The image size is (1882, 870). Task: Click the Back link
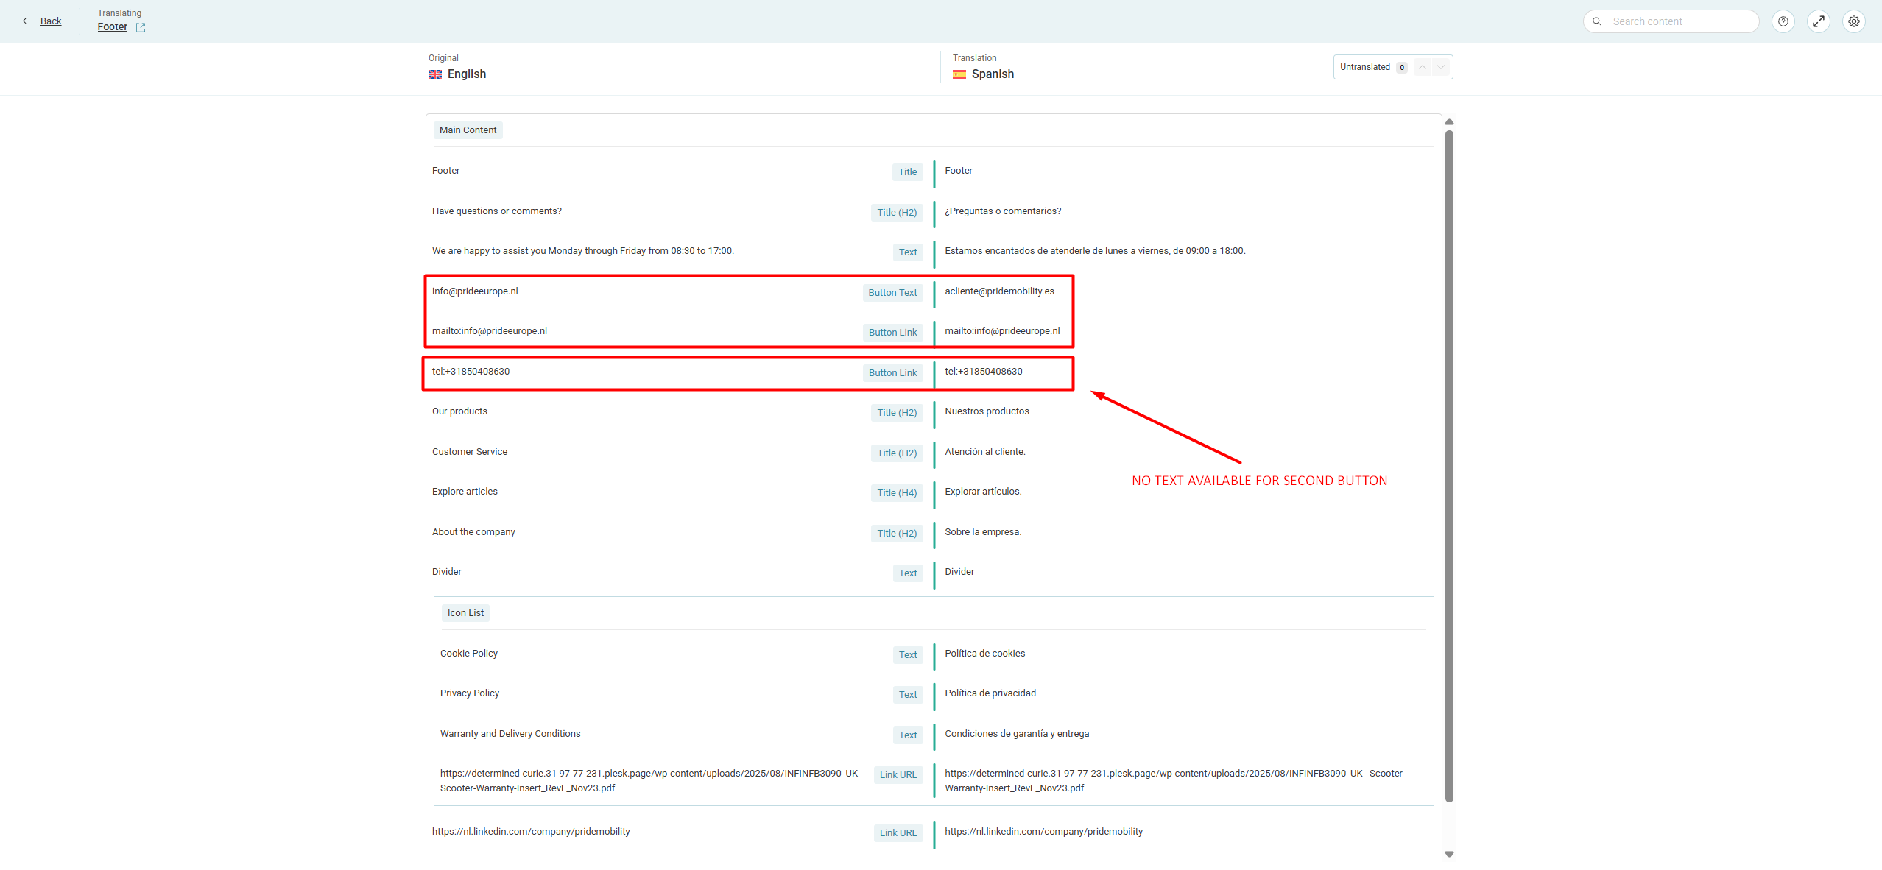(51, 21)
